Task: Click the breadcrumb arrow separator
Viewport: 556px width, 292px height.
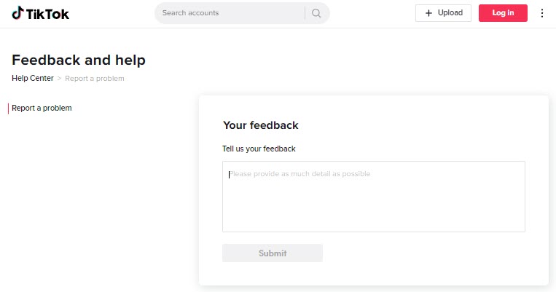Action: (x=59, y=79)
